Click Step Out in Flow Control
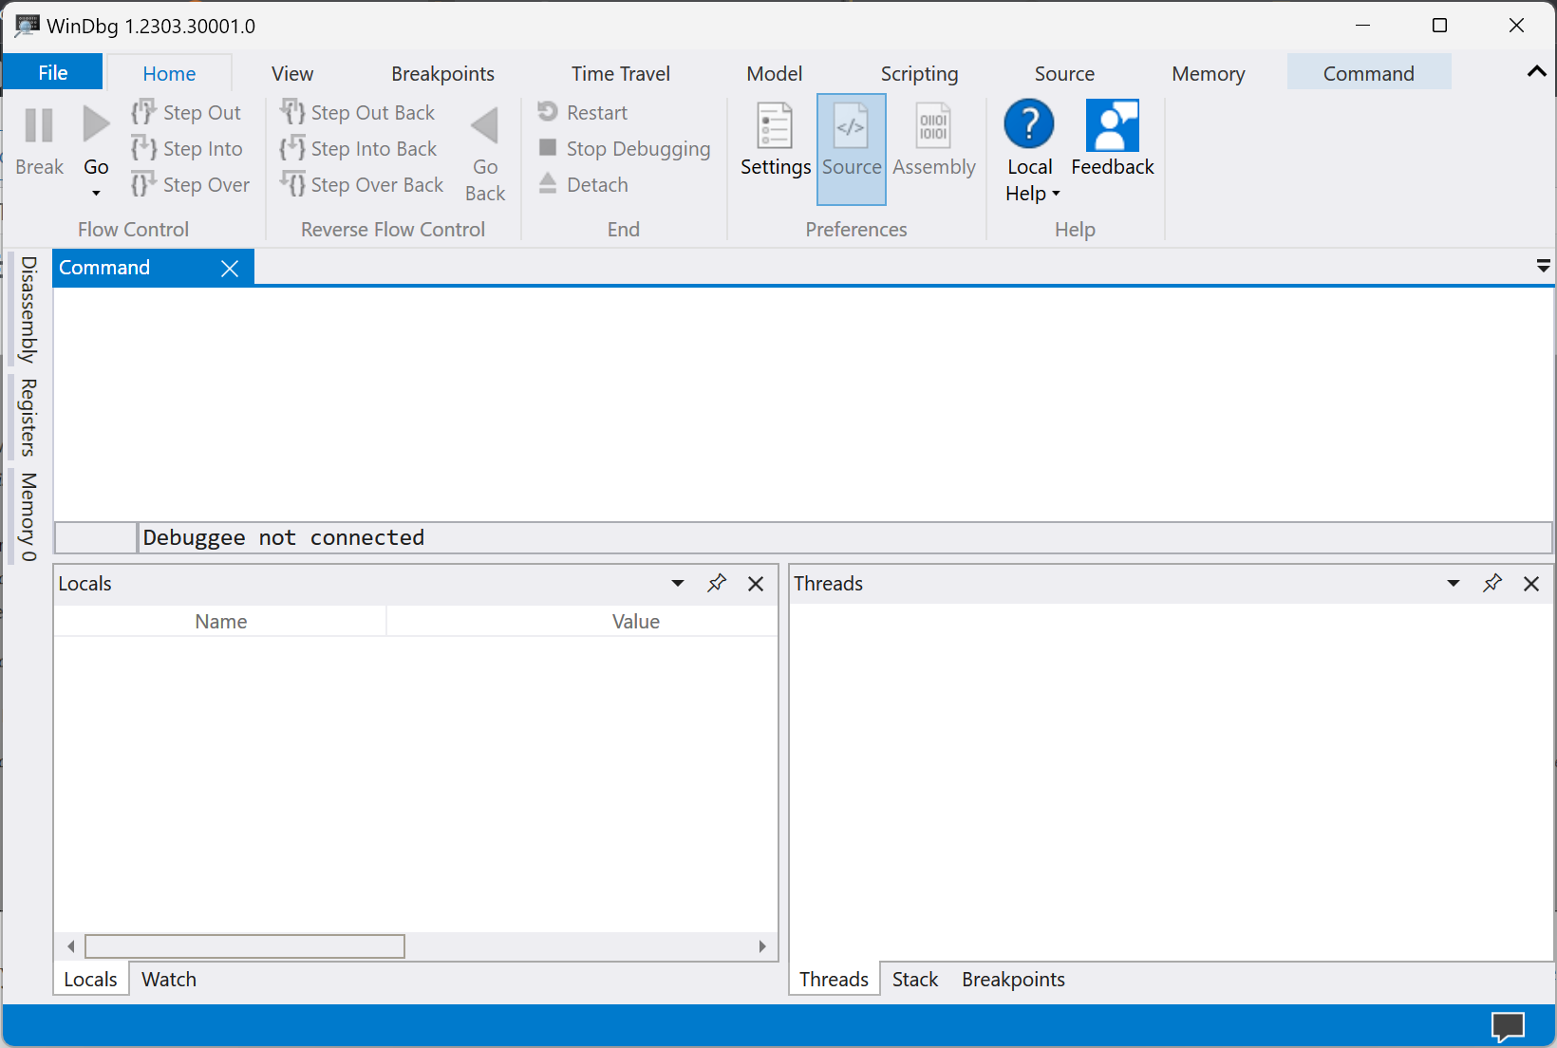 pos(187,112)
